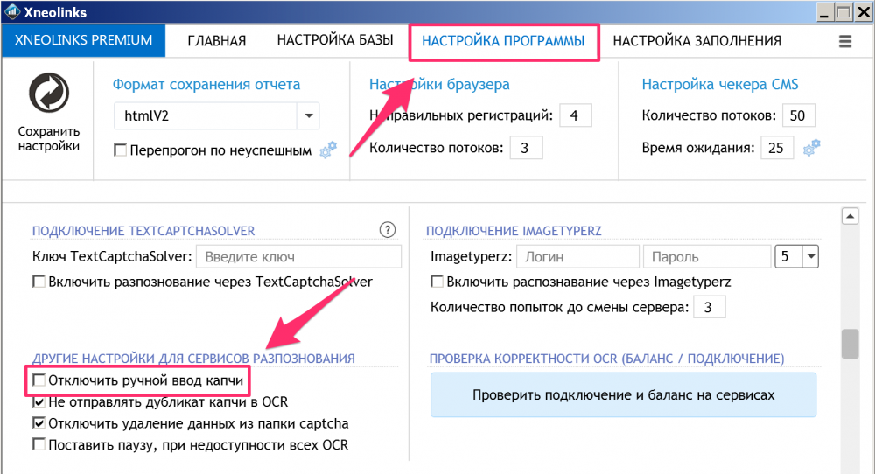The width and height of the screenshot is (875, 474).
Task: Click the browser Количество потоков field showing 3
Action: (x=526, y=148)
